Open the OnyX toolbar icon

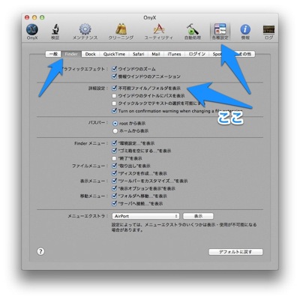[x=32, y=31]
